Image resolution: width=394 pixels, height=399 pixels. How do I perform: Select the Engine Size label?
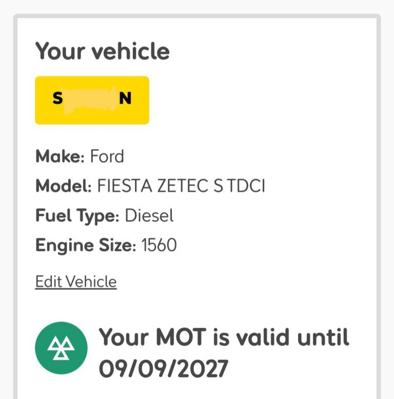click(x=86, y=245)
